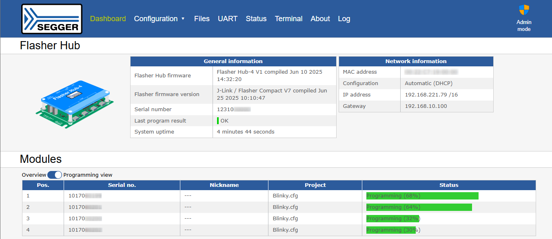The image size is (552, 239).
Task: Open the Dashboard page
Action: pos(108,19)
